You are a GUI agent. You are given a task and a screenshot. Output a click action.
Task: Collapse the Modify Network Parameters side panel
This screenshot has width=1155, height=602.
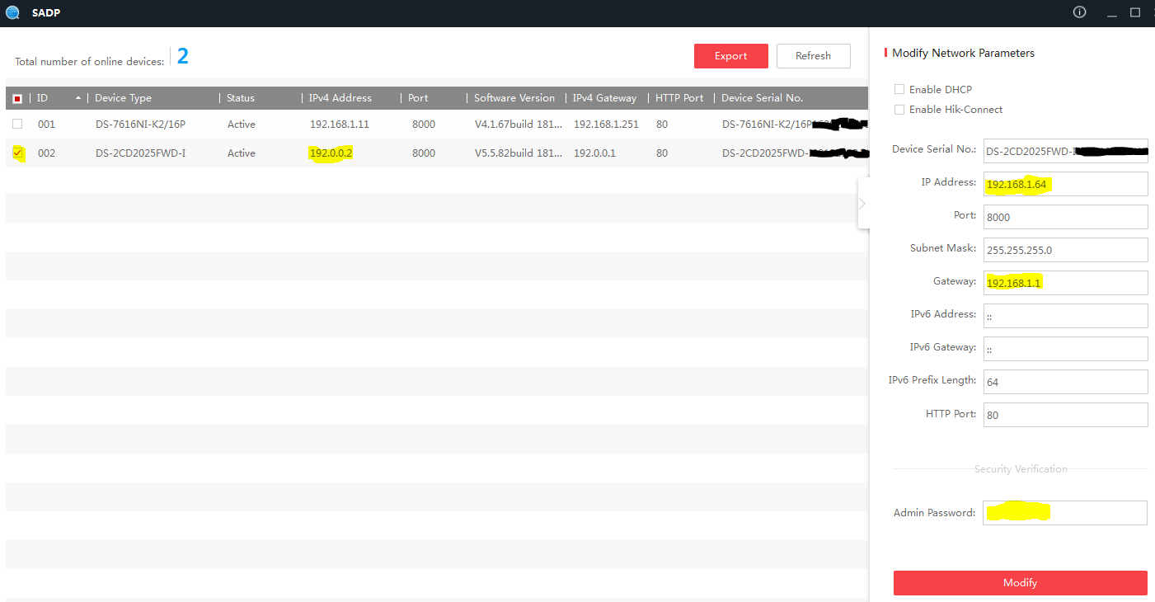(x=862, y=203)
